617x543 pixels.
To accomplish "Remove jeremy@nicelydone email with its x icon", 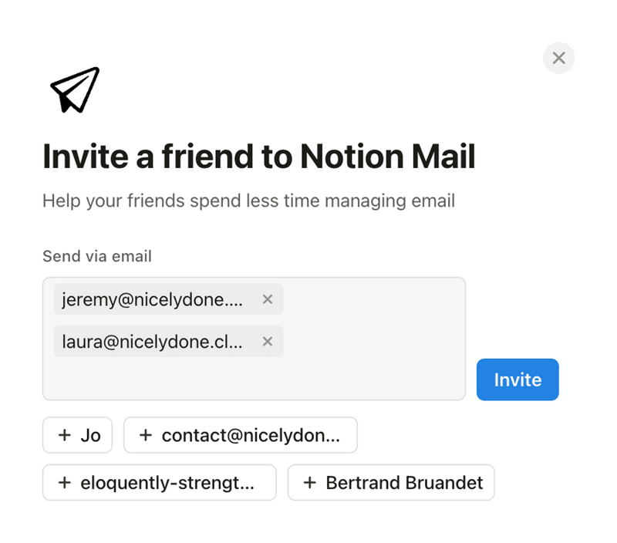I will [267, 299].
